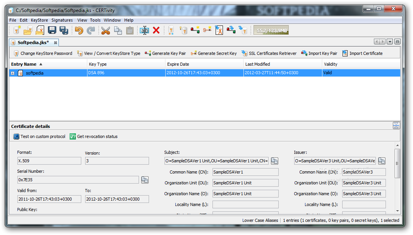Click the certificate icon beside softpedia entry
The height and width of the screenshot is (235, 413).
coord(20,73)
